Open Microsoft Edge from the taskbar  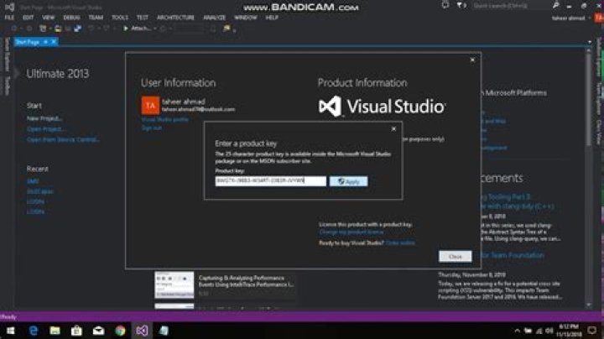click(34, 331)
